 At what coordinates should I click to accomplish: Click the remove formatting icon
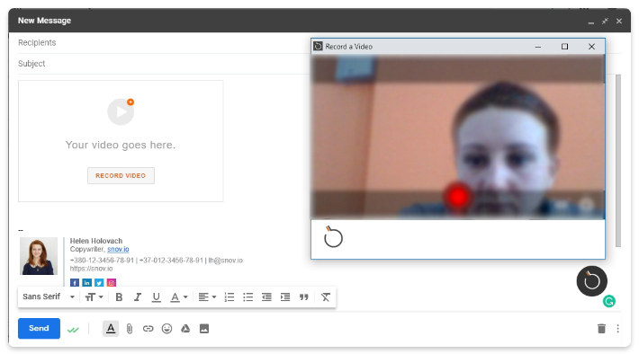click(x=325, y=297)
